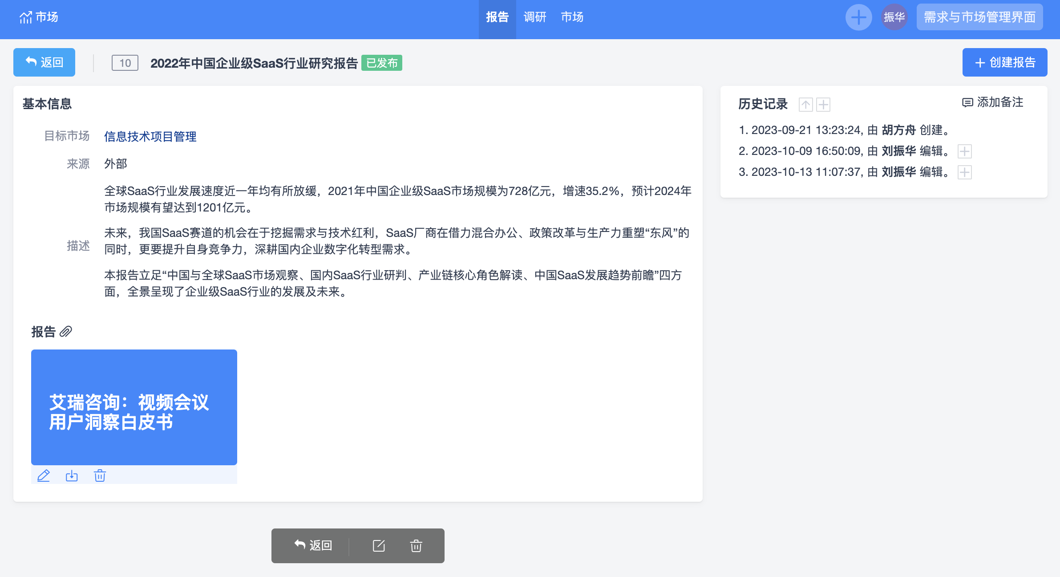Click the round plus quick-create icon

[858, 17]
